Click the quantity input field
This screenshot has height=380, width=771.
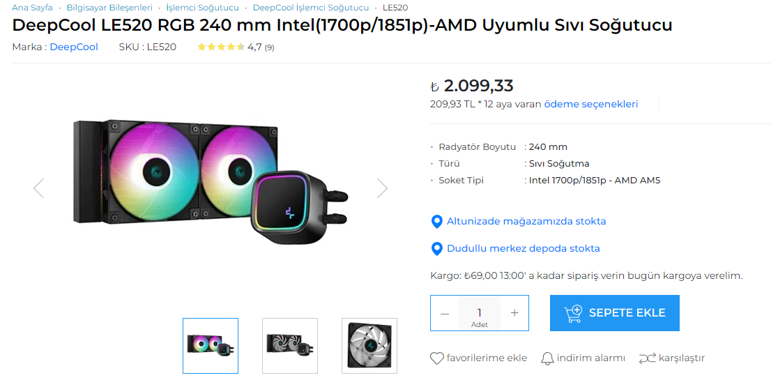[480, 312]
